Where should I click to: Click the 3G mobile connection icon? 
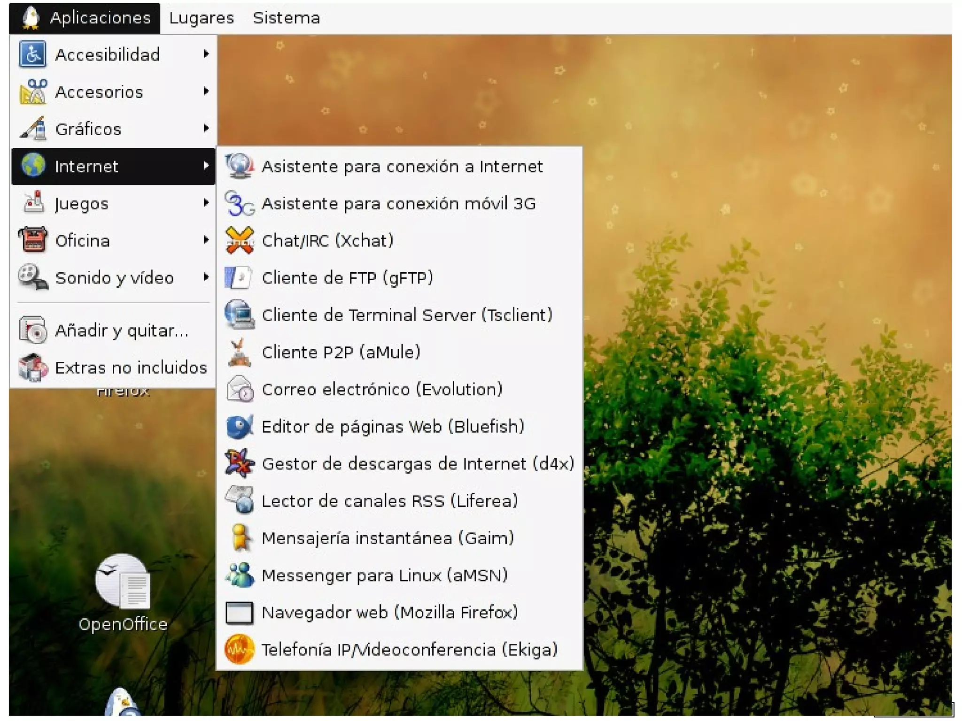pyautogui.click(x=239, y=203)
